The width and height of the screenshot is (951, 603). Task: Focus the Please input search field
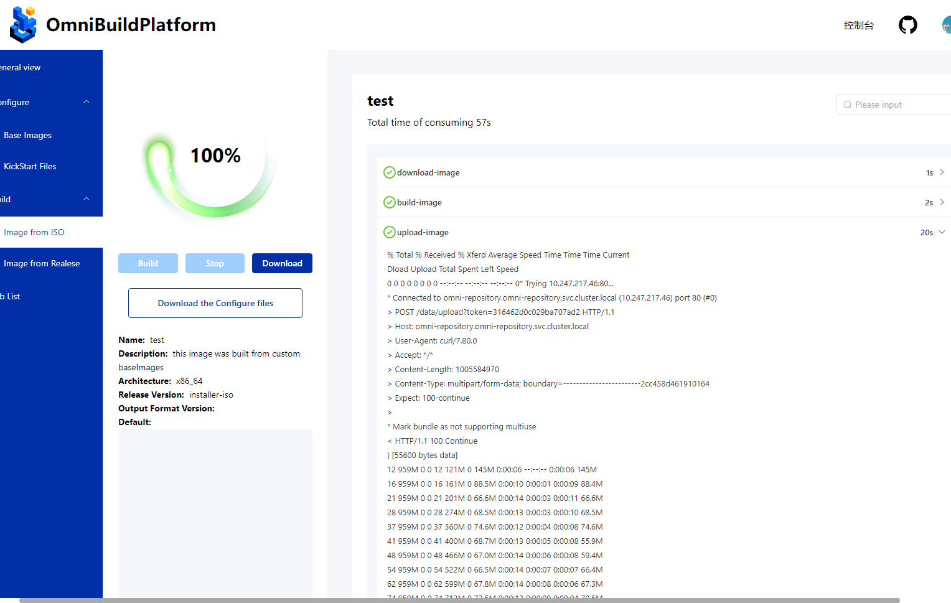coord(893,105)
